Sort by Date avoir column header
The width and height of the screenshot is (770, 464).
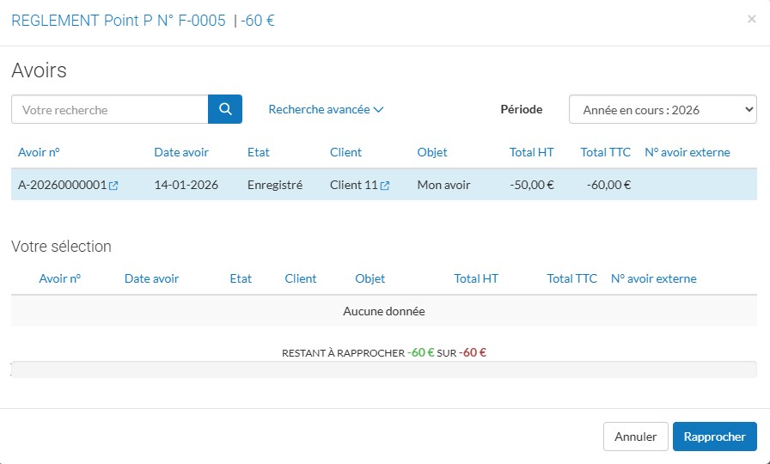click(x=181, y=152)
